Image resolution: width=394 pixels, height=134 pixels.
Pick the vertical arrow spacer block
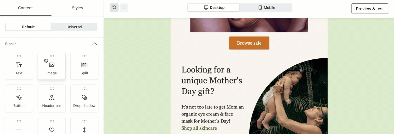[x=84, y=130]
